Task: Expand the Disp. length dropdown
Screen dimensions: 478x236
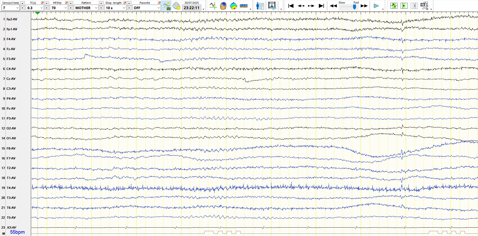Action: coord(124,8)
